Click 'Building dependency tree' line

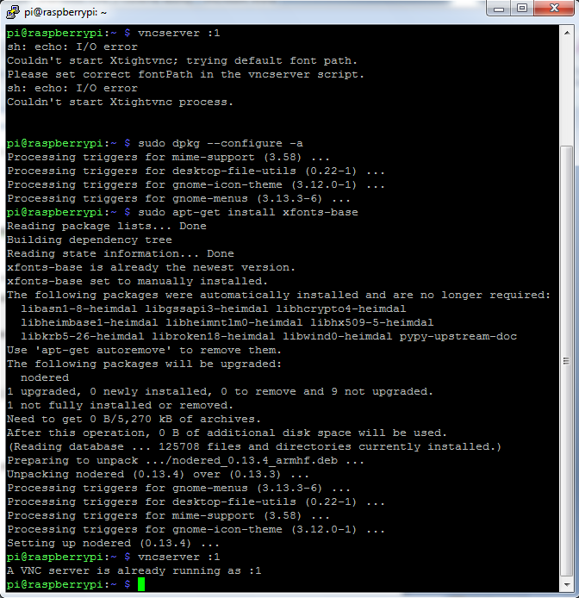[90, 240]
